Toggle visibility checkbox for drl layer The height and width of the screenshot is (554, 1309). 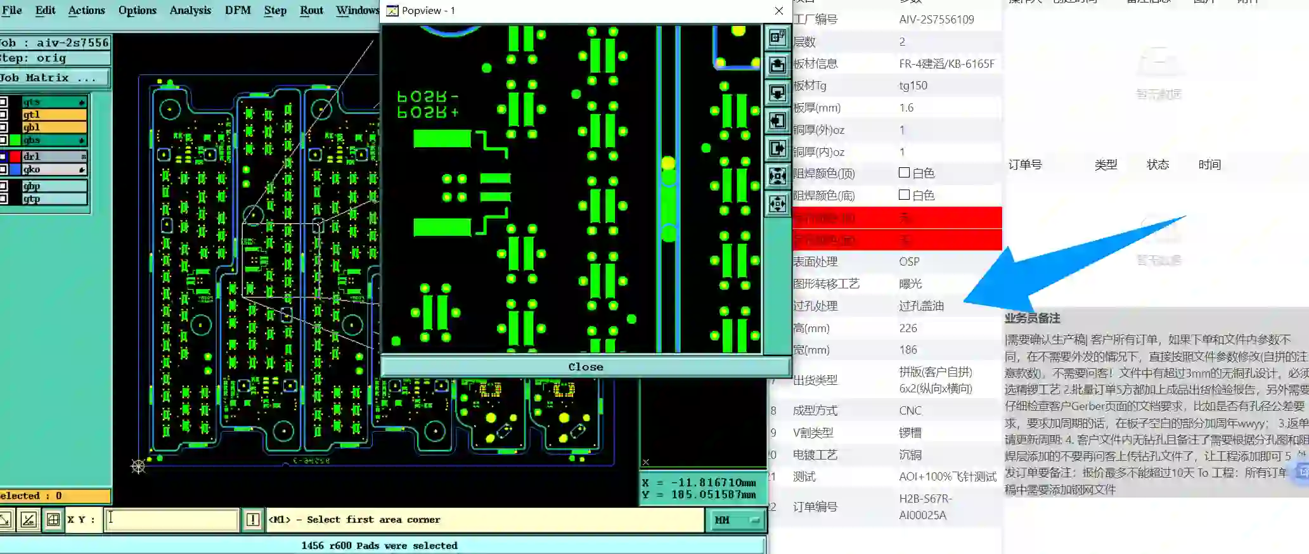pos(4,157)
